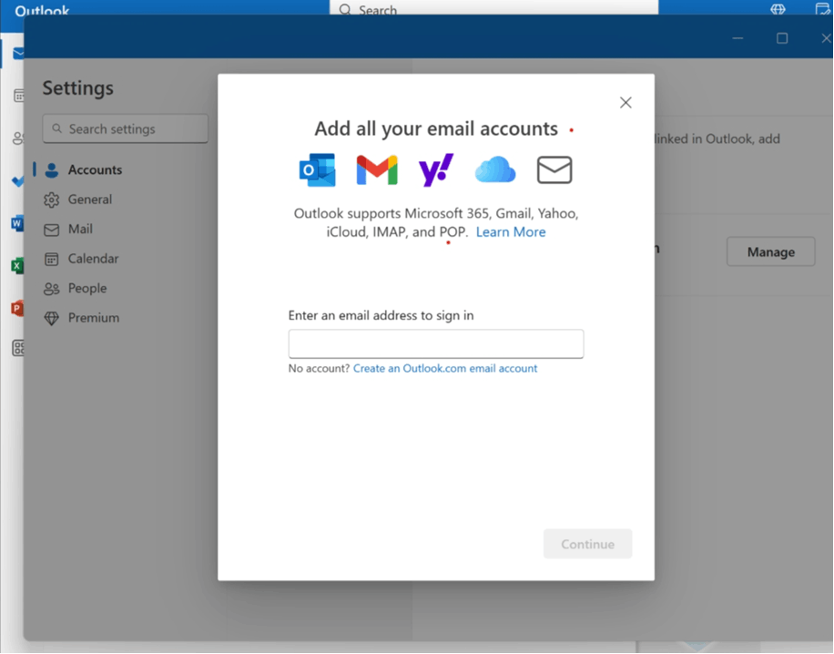Open To Do checkmark in left rail
Image resolution: width=834 pixels, height=654 pixels.
(x=17, y=181)
